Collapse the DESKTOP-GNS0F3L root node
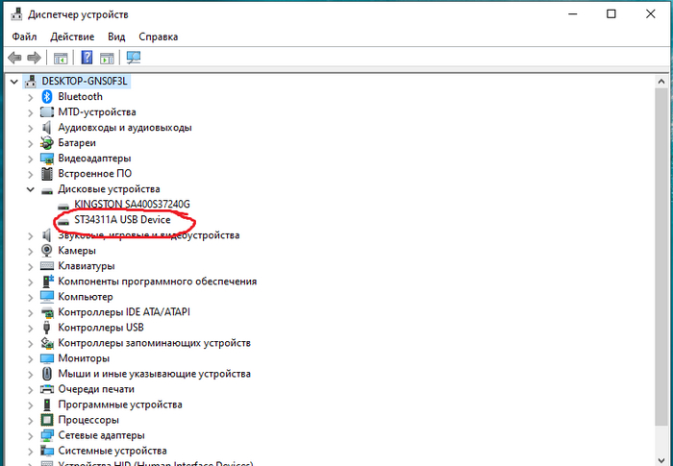Screen dimensions: 673x466 pyautogui.click(x=14, y=81)
